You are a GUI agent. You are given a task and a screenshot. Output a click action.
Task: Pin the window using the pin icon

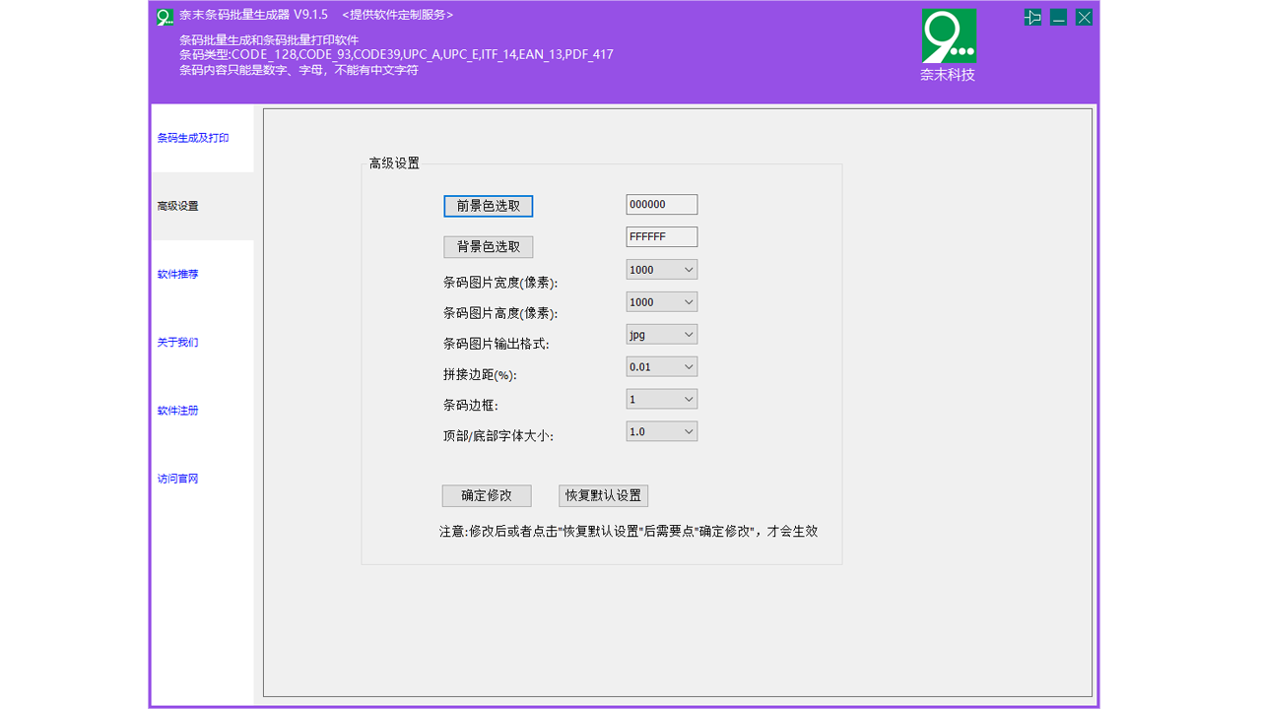coord(1032,17)
